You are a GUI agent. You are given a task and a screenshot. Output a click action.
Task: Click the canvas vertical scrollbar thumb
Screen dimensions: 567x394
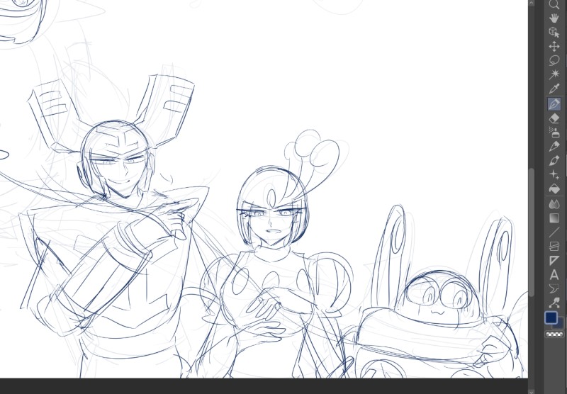pyautogui.click(x=531, y=232)
